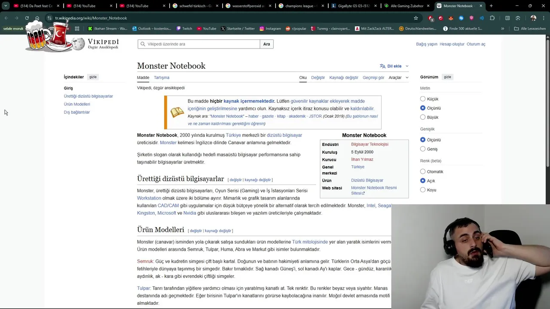550x309 pixels.
Task: Expand the Dil ekle language dropdown
Action: [394, 66]
